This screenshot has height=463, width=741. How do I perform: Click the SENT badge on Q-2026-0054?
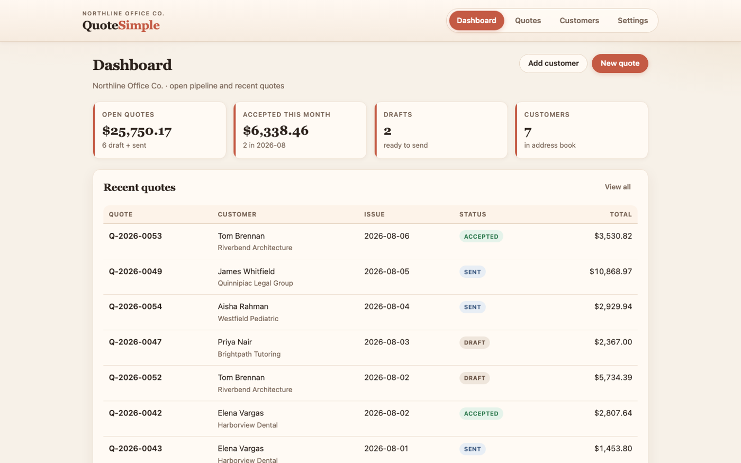(x=473, y=307)
